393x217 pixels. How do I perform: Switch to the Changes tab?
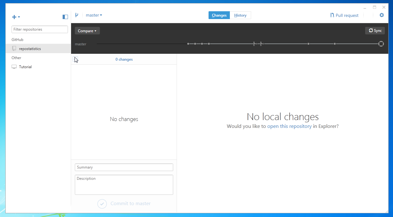219,15
